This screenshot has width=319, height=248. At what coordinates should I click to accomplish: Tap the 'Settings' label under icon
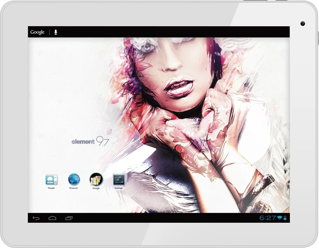119,188
